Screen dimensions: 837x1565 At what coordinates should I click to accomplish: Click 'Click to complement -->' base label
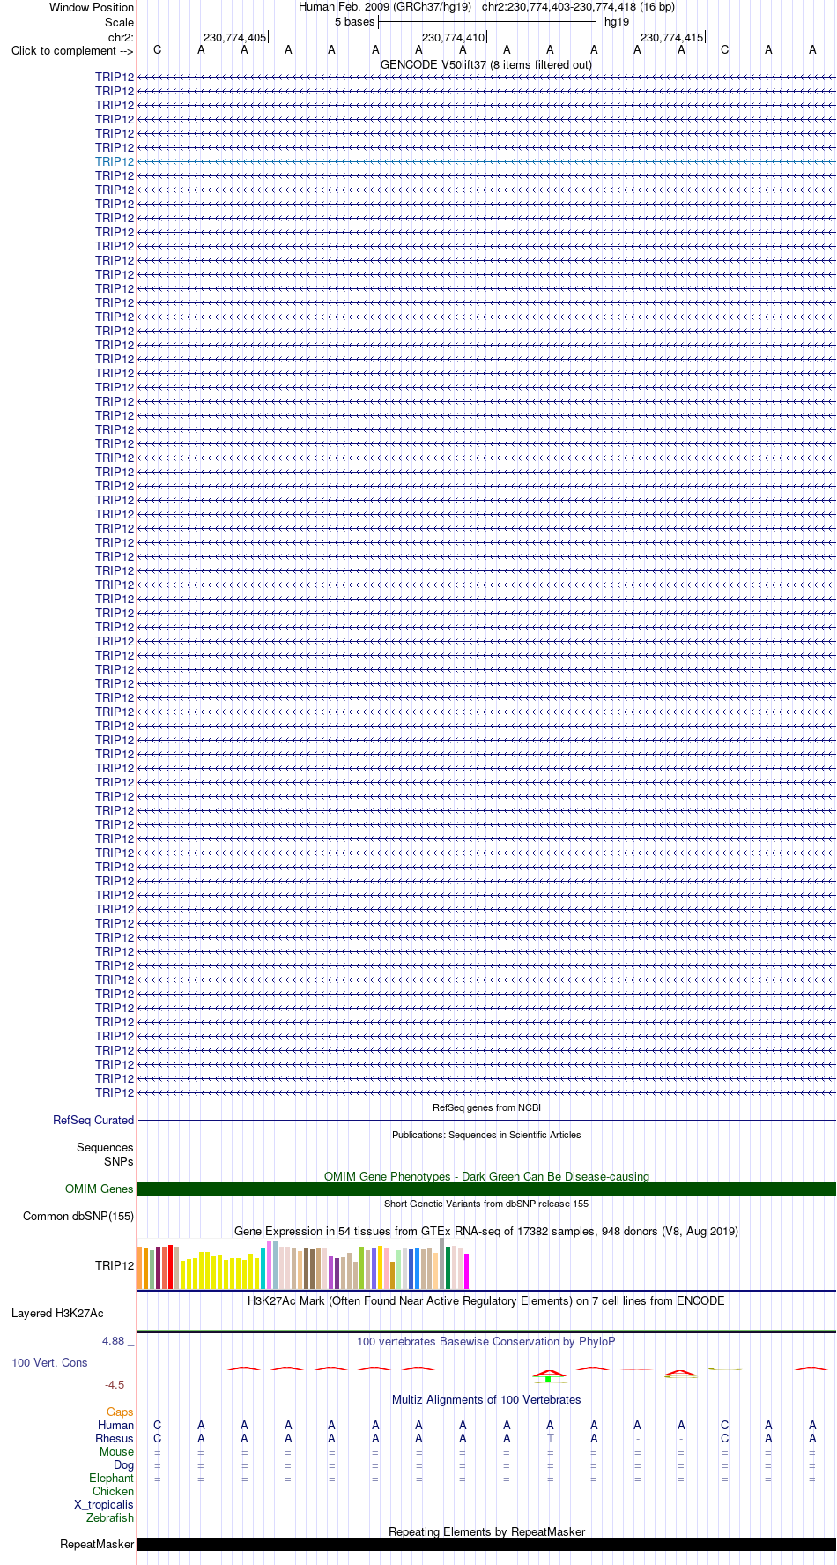pos(72,50)
